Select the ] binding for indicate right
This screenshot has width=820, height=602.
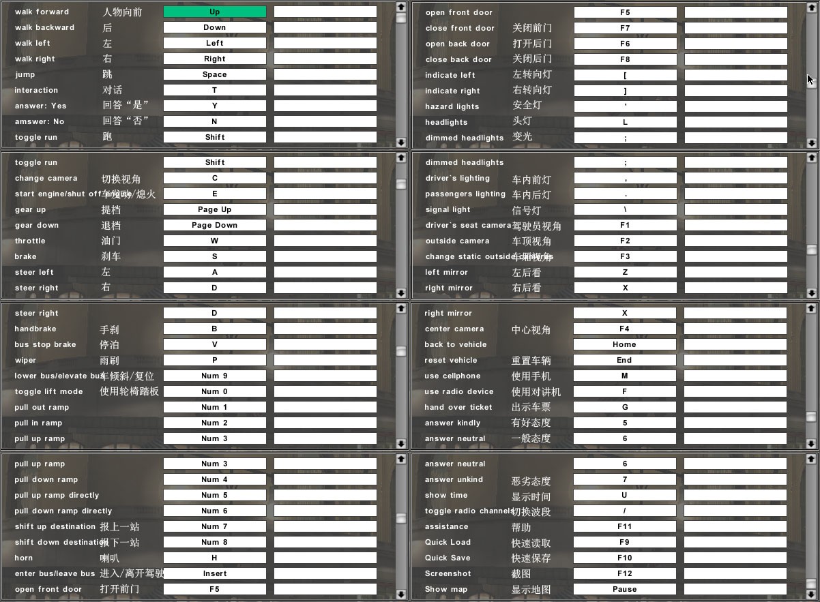[x=626, y=91]
